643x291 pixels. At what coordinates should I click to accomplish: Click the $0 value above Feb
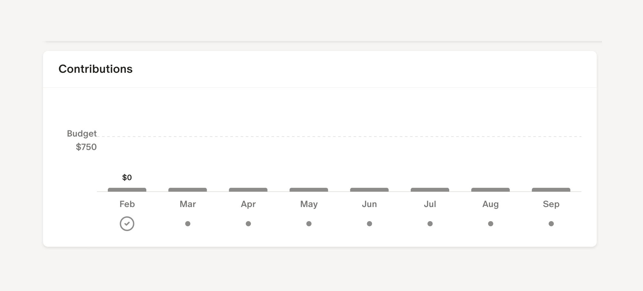tap(127, 178)
